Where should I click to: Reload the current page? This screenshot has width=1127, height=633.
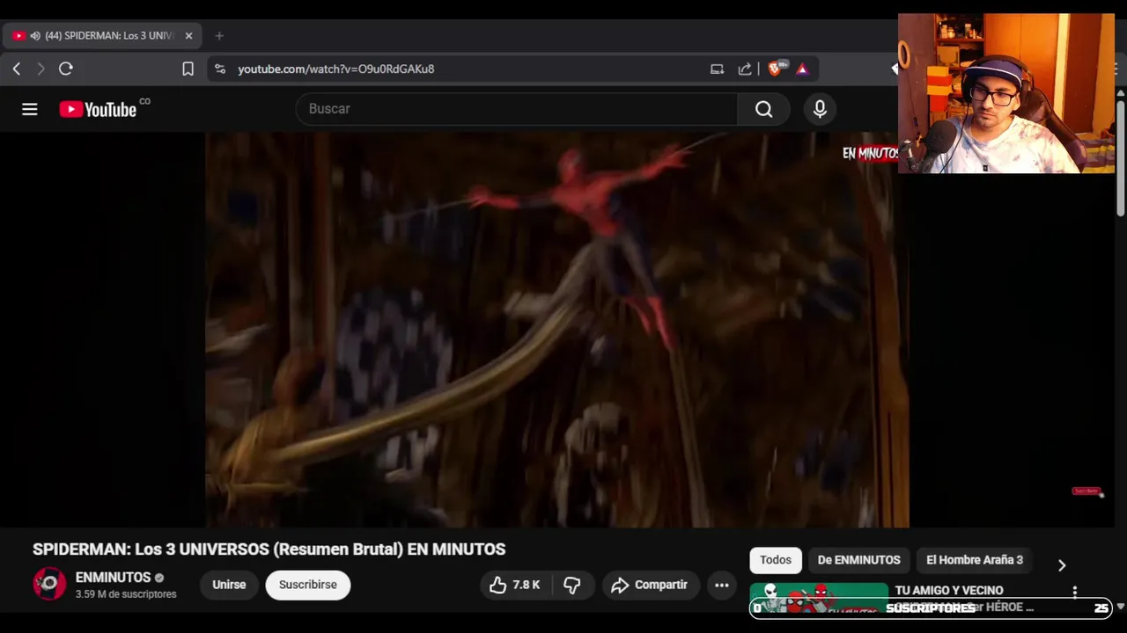[x=66, y=69]
